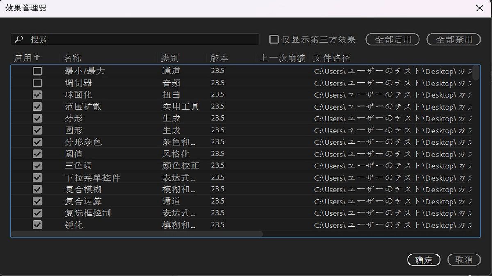This screenshot has height=276, width=492.
Task: Disable the 三色调 color correction effect
Action: pyautogui.click(x=37, y=166)
